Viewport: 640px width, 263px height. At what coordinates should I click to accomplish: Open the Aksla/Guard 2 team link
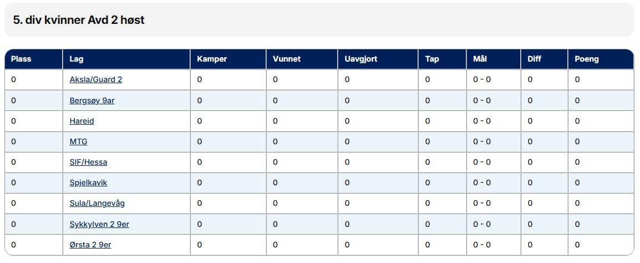click(x=95, y=79)
